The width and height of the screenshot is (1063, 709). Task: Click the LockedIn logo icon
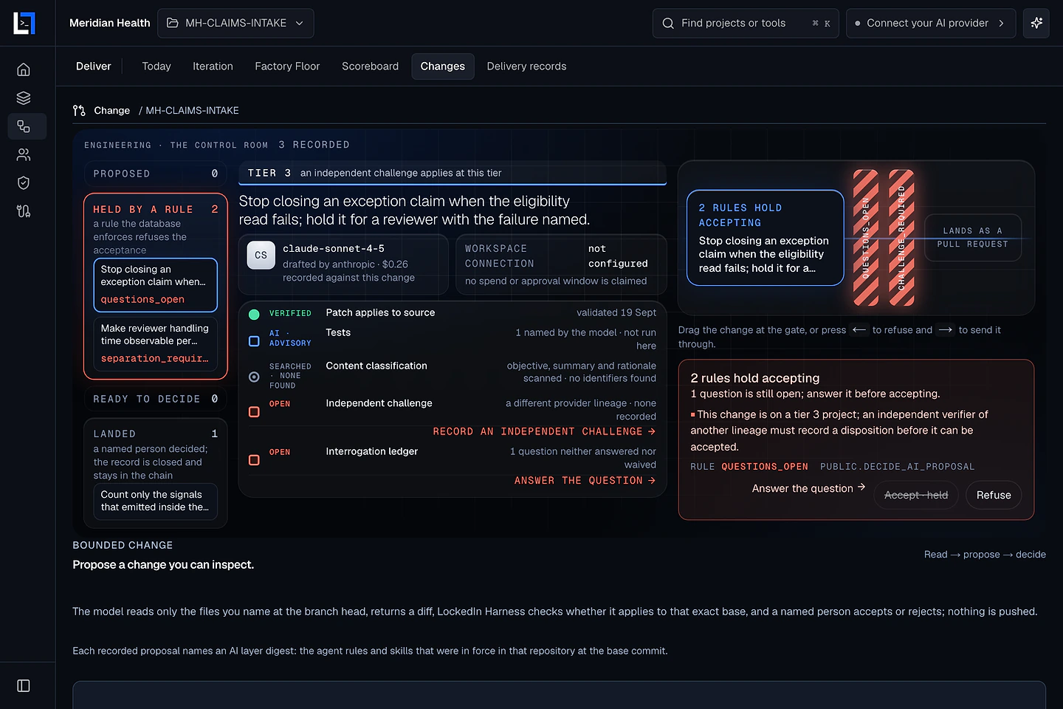pyautogui.click(x=24, y=23)
